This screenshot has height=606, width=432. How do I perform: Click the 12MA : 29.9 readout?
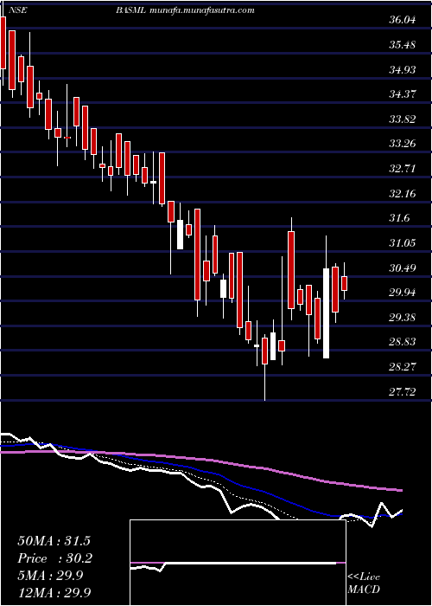click(x=56, y=592)
